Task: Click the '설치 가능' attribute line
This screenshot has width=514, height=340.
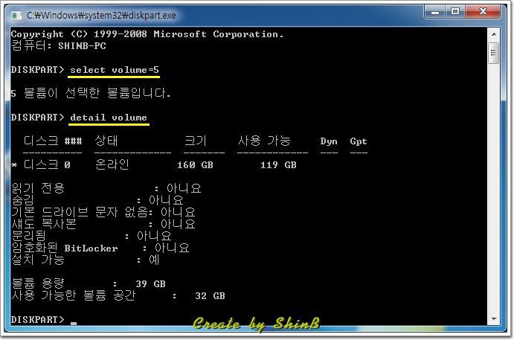Action: click(x=86, y=260)
